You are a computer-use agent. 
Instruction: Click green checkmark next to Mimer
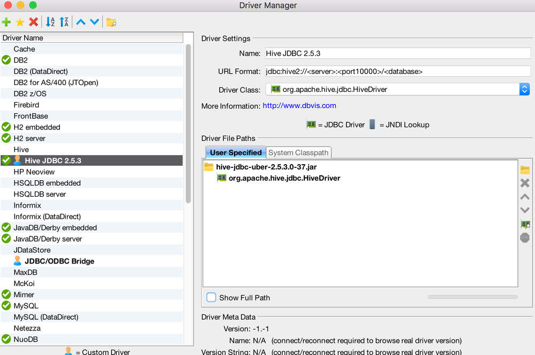6,295
